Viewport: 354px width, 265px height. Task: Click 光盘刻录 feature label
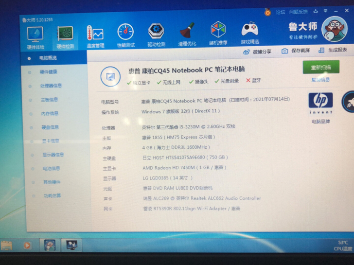(x=230, y=81)
